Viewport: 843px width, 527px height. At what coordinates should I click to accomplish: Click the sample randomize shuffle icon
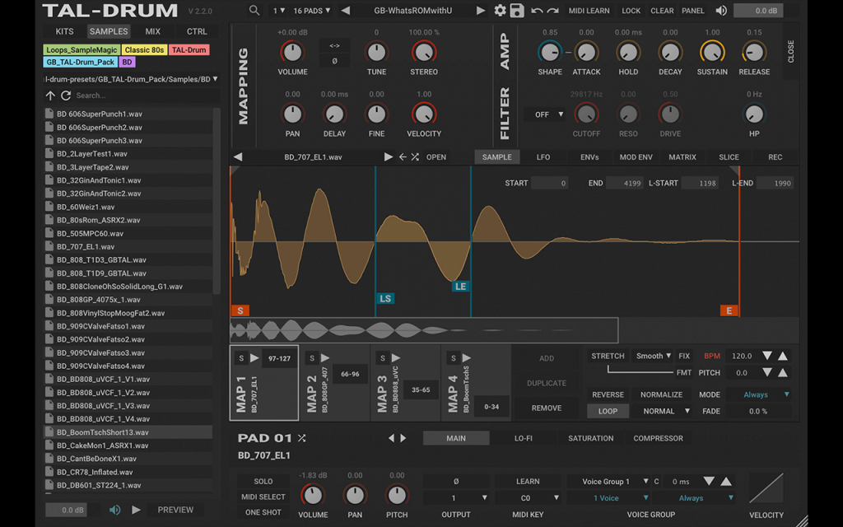(x=415, y=157)
